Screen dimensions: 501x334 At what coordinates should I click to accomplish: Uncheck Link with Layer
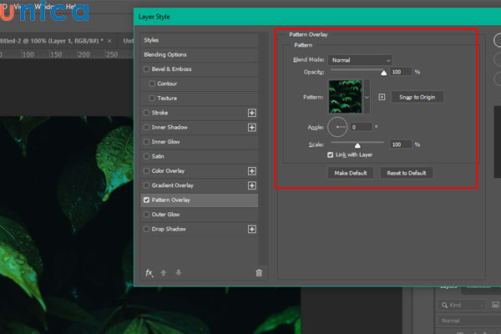pyautogui.click(x=331, y=154)
